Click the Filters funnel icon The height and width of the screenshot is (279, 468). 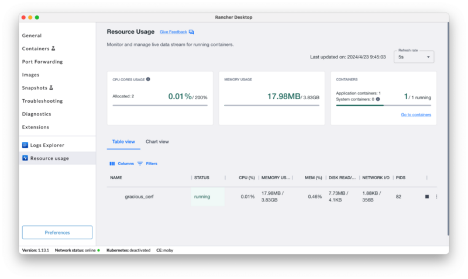140,163
